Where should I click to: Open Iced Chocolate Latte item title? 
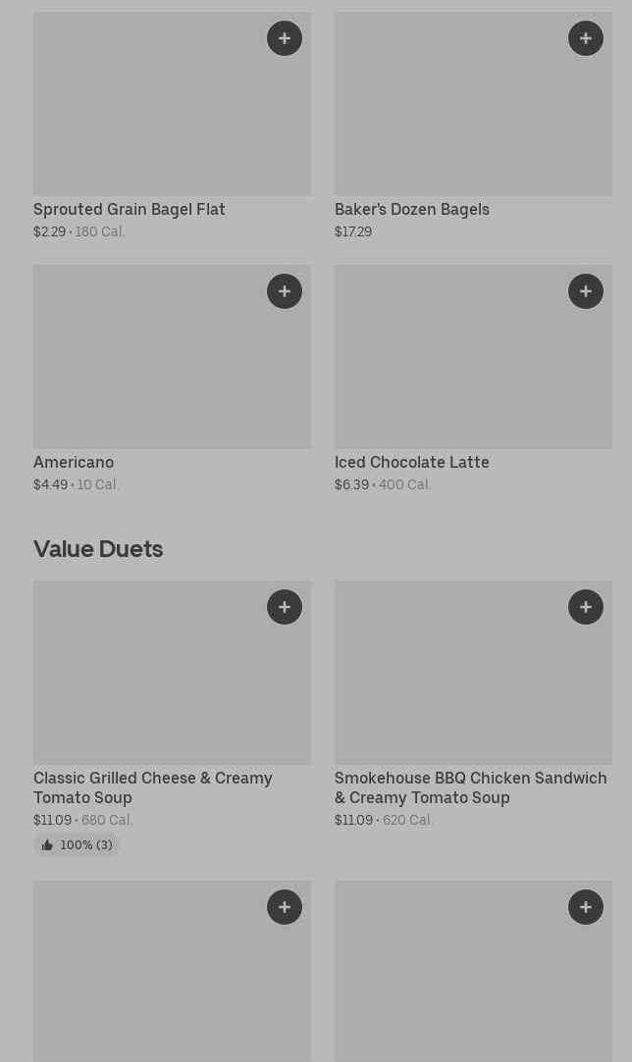pyautogui.click(x=412, y=462)
